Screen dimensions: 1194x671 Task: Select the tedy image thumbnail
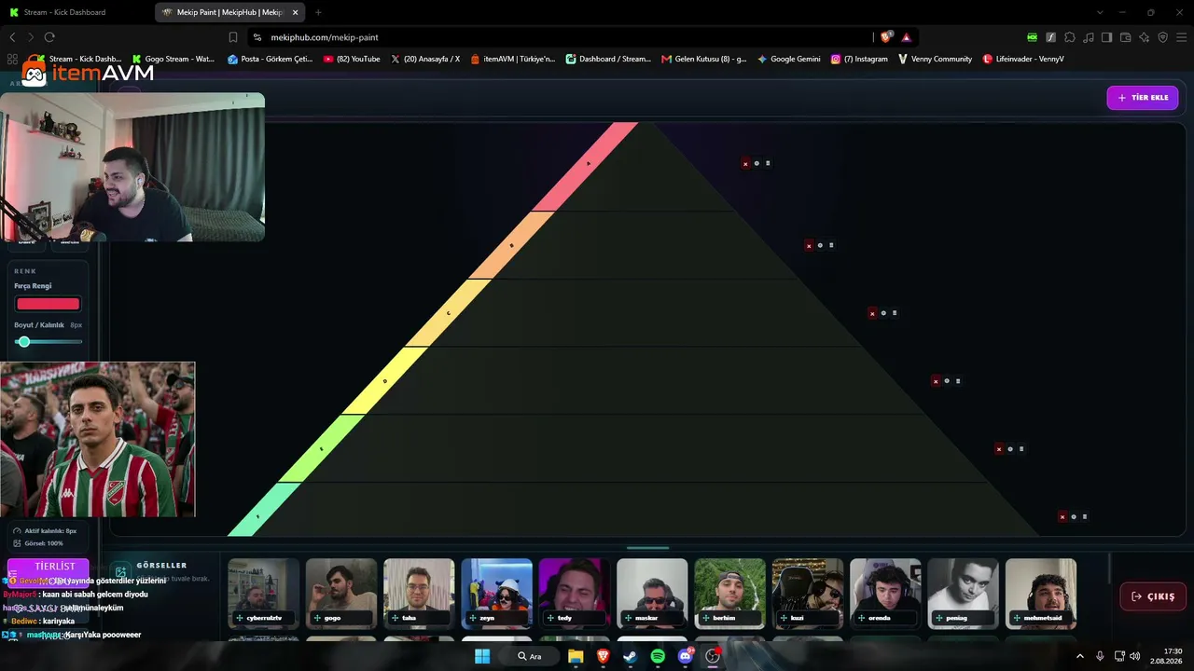pyautogui.click(x=575, y=594)
